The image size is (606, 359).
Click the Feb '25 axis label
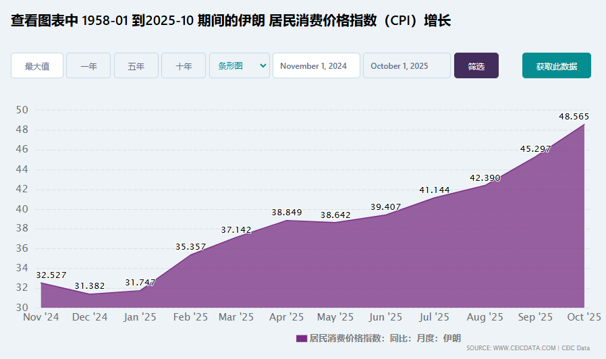(x=191, y=316)
